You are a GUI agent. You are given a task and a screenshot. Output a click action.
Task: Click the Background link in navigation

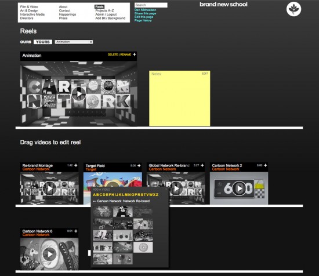[117, 18]
